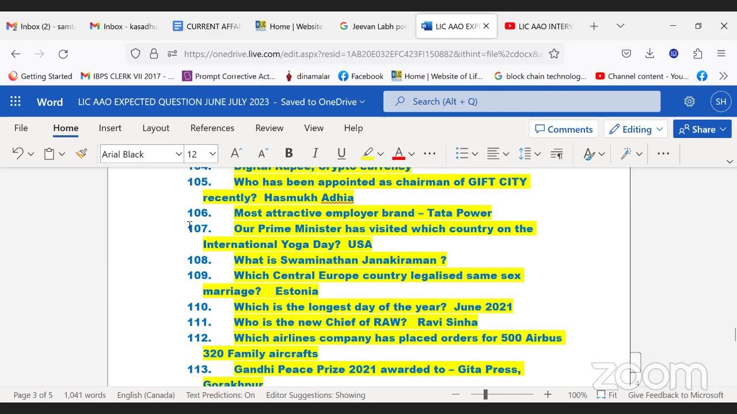Click the Fit page button
The height and width of the screenshot is (414, 737).
(607, 395)
